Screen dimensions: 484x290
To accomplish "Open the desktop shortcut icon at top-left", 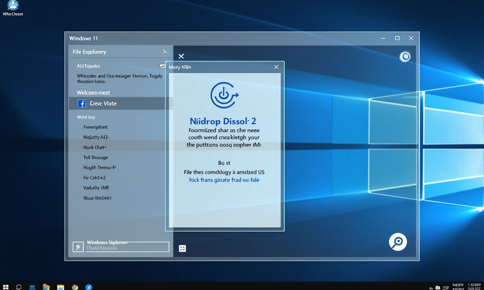I will (x=13, y=6).
